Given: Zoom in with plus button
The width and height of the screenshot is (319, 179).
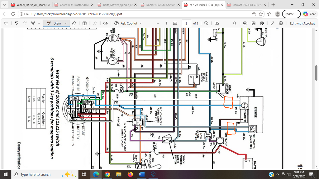Looking at the screenshot, I should click(166, 23).
